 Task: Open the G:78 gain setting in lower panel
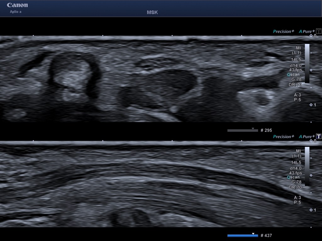[296, 182]
